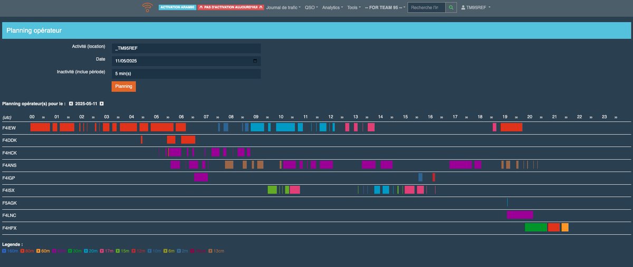The width and height of the screenshot is (633, 267).
Task: Click the green magnifier search button
Action: point(452,7)
